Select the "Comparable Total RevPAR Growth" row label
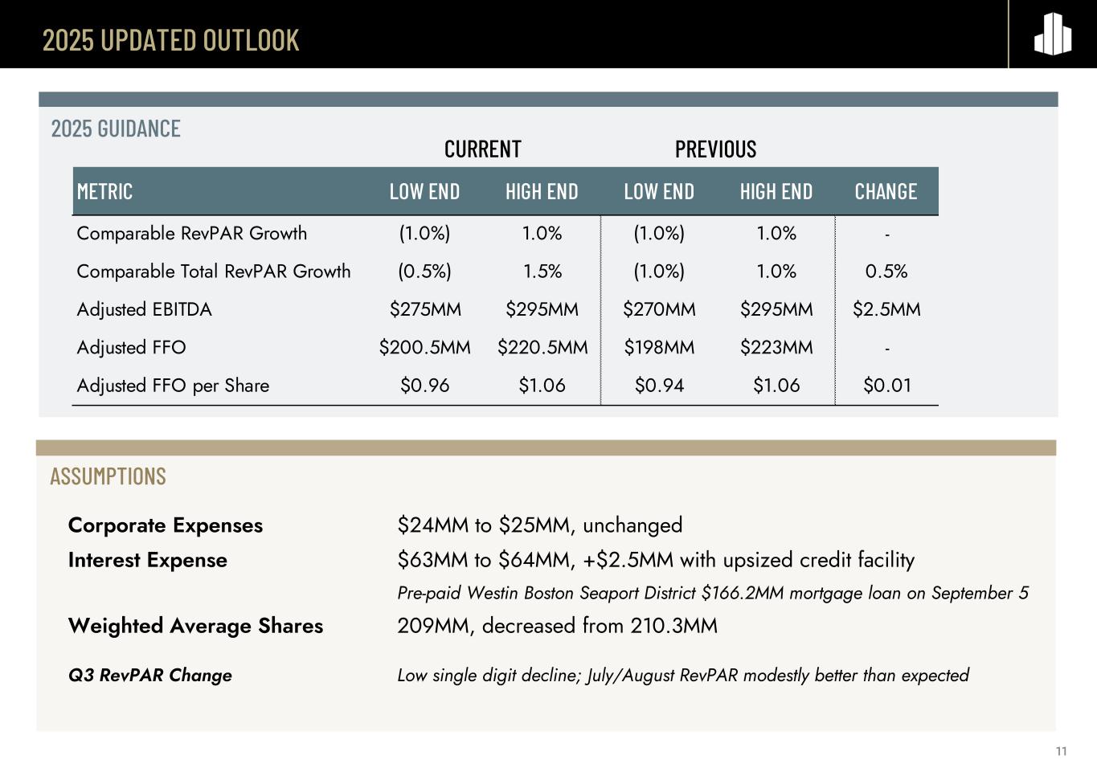 pyautogui.click(x=213, y=272)
